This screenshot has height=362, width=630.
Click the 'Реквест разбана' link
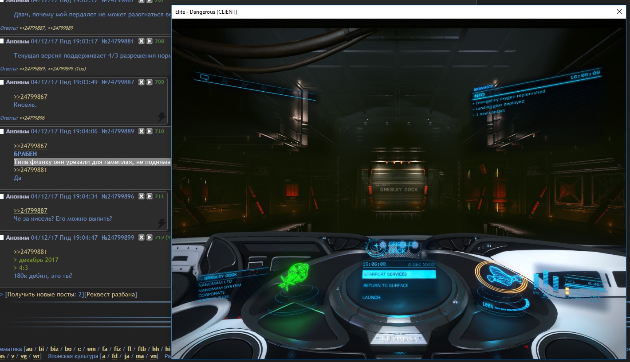[111, 294]
